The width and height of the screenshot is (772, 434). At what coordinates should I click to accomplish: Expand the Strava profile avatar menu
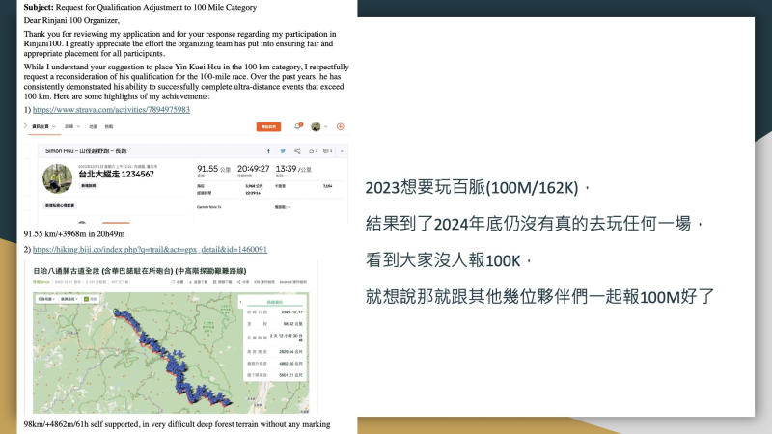tap(318, 126)
